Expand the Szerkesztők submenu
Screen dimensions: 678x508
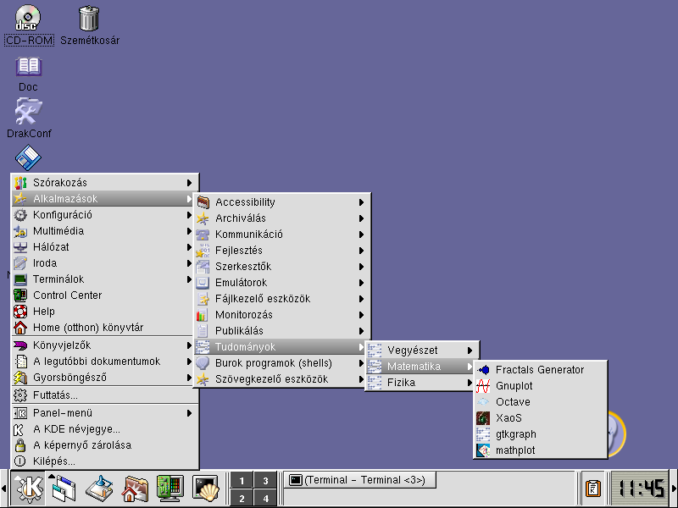click(x=281, y=267)
